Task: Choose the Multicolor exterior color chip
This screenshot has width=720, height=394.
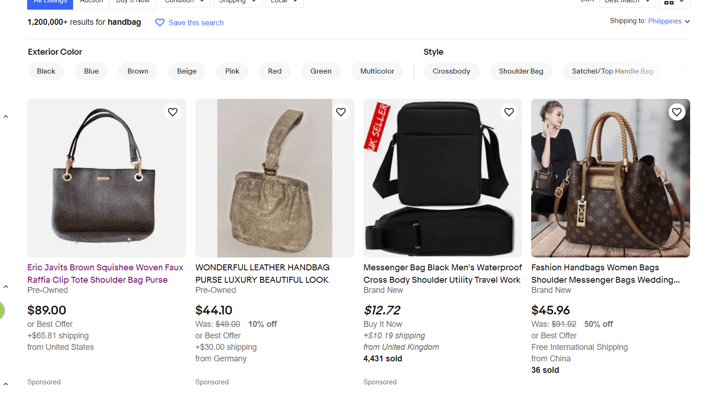Action: (377, 71)
